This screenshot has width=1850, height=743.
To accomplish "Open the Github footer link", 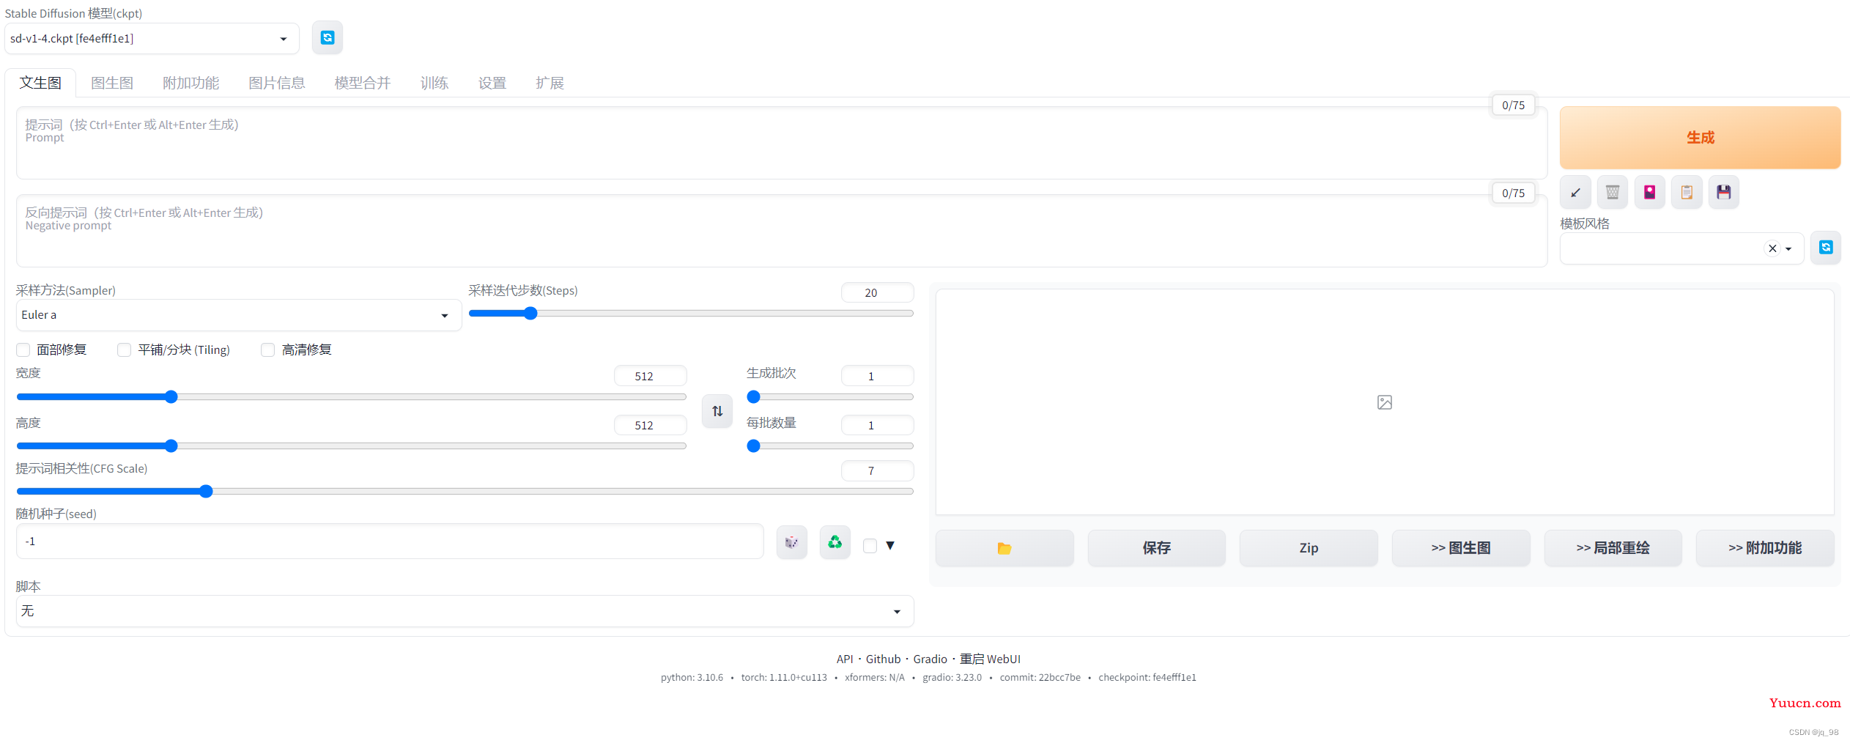I will point(883,659).
